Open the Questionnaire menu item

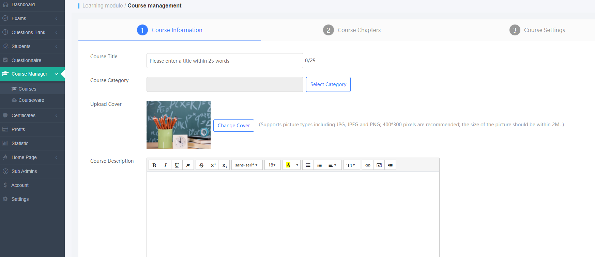click(32, 60)
